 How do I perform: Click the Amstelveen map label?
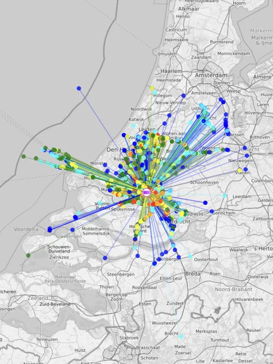coord(204,93)
